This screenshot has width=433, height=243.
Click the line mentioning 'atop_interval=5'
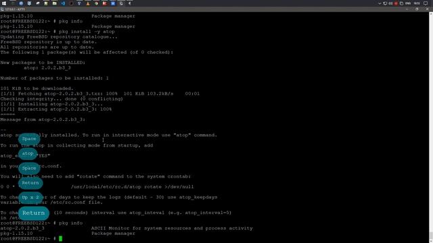point(116,213)
